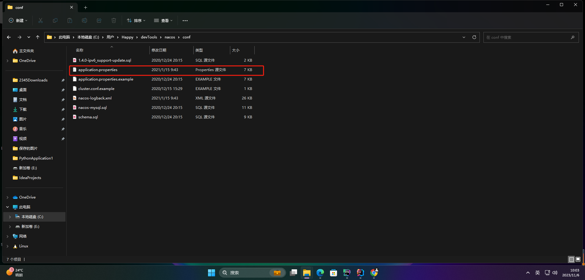Screen dimensions: 585x280
Task: Open IdeaProjects folder in sidebar
Action: (30, 178)
